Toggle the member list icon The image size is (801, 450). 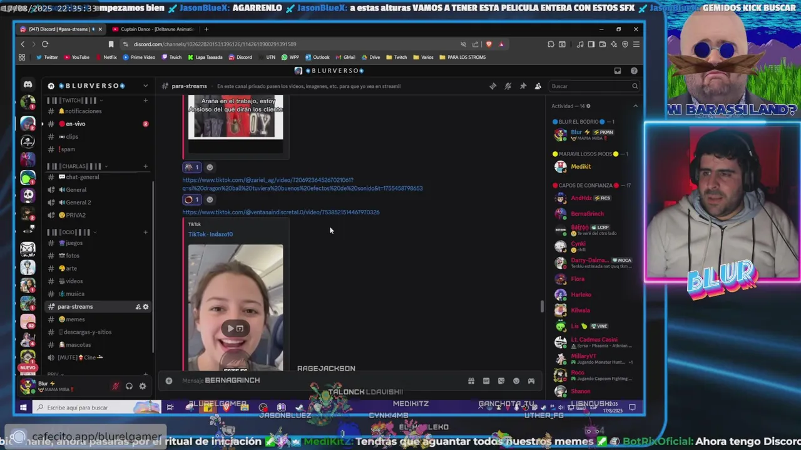[x=538, y=86]
